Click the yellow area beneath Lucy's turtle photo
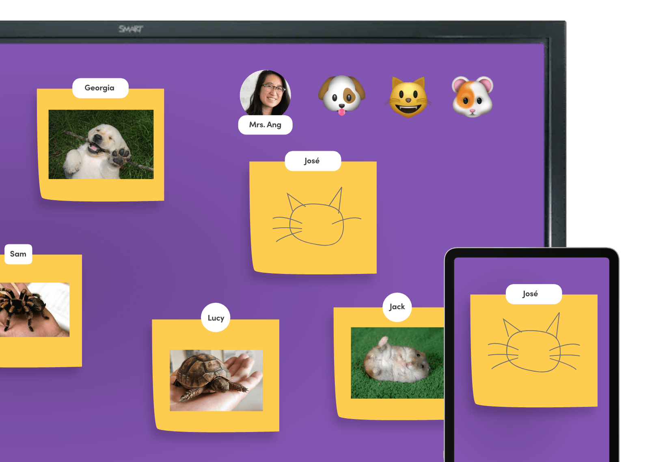Screen dimensions: 656x462 pos(216,421)
